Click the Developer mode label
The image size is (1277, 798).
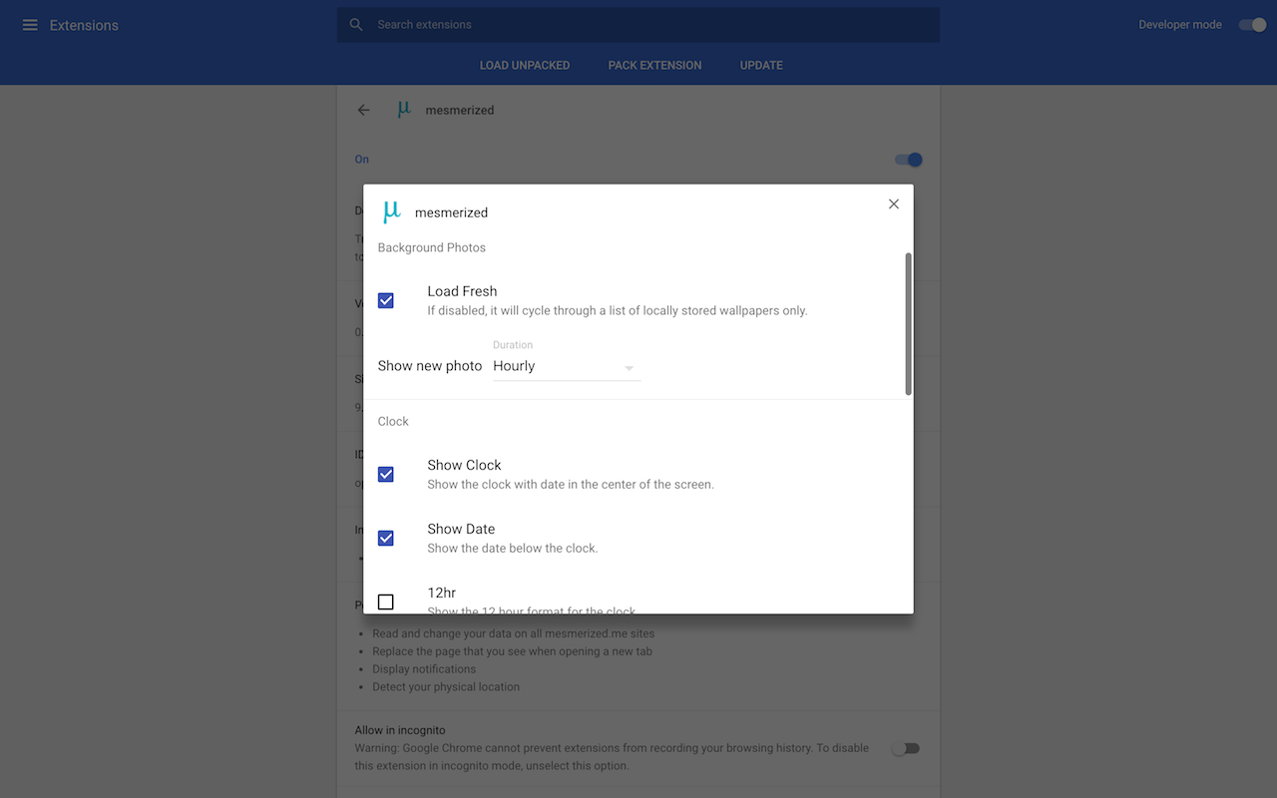tap(1180, 25)
